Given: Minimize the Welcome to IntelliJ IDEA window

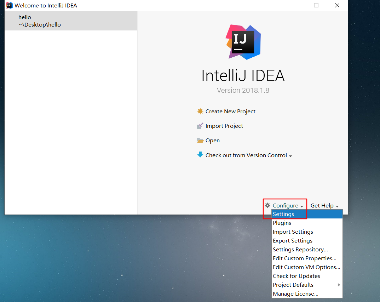Looking at the screenshot, I should click(x=296, y=5).
